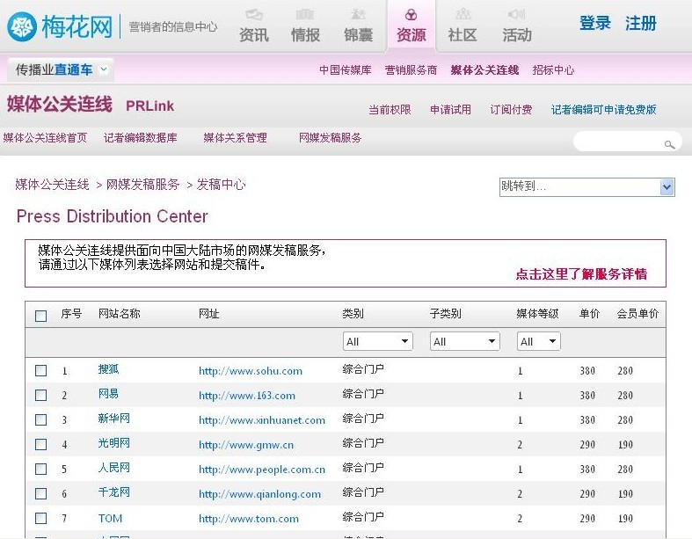Open the 千龙网 site name link
Viewport: 692px width, 539px height.
[x=113, y=492]
